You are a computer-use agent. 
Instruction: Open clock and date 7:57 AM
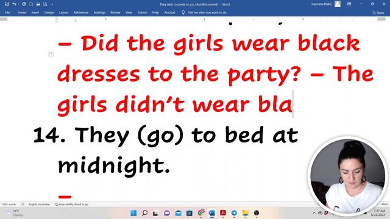click(378, 213)
